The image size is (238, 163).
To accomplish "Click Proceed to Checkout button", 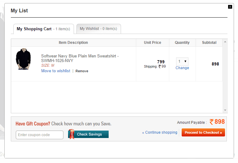I will [203, 132].
